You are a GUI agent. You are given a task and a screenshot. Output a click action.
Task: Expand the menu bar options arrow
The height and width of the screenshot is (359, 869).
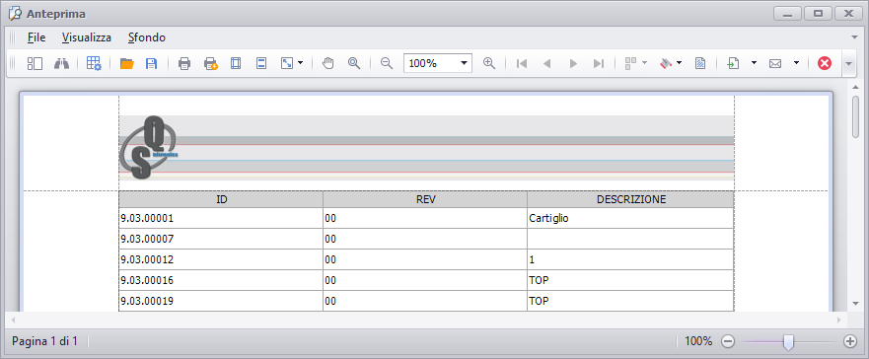[x=854, y=37]
